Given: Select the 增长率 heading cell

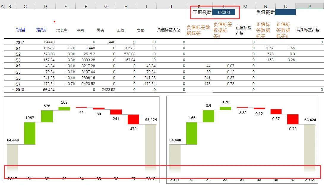Looking at the screenshot, I should (x=62, y=30).
